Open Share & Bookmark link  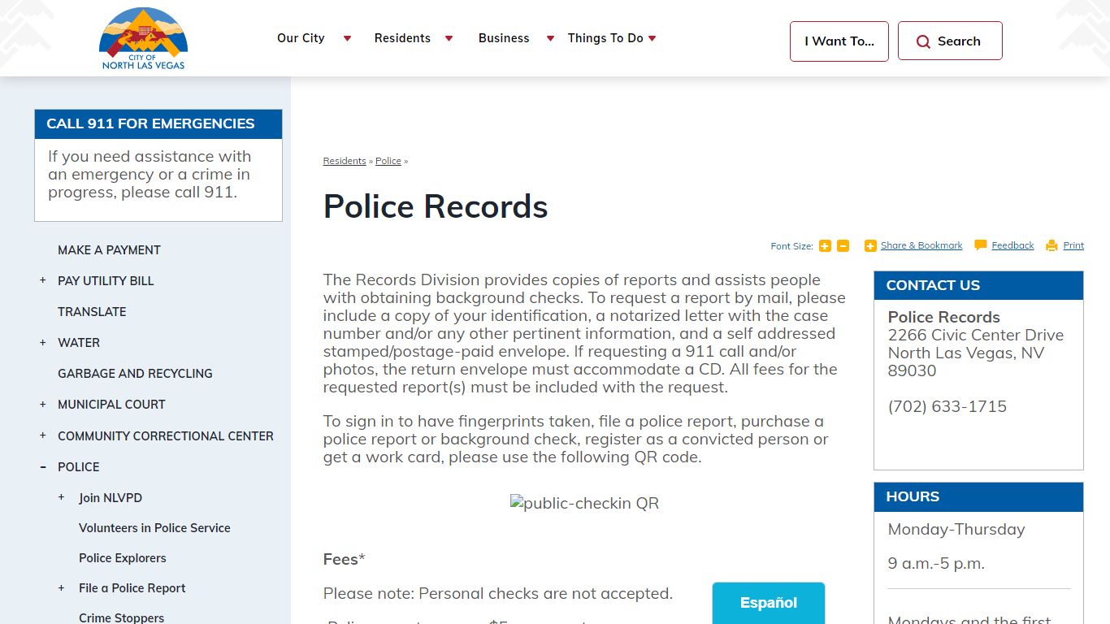[921, 245]
